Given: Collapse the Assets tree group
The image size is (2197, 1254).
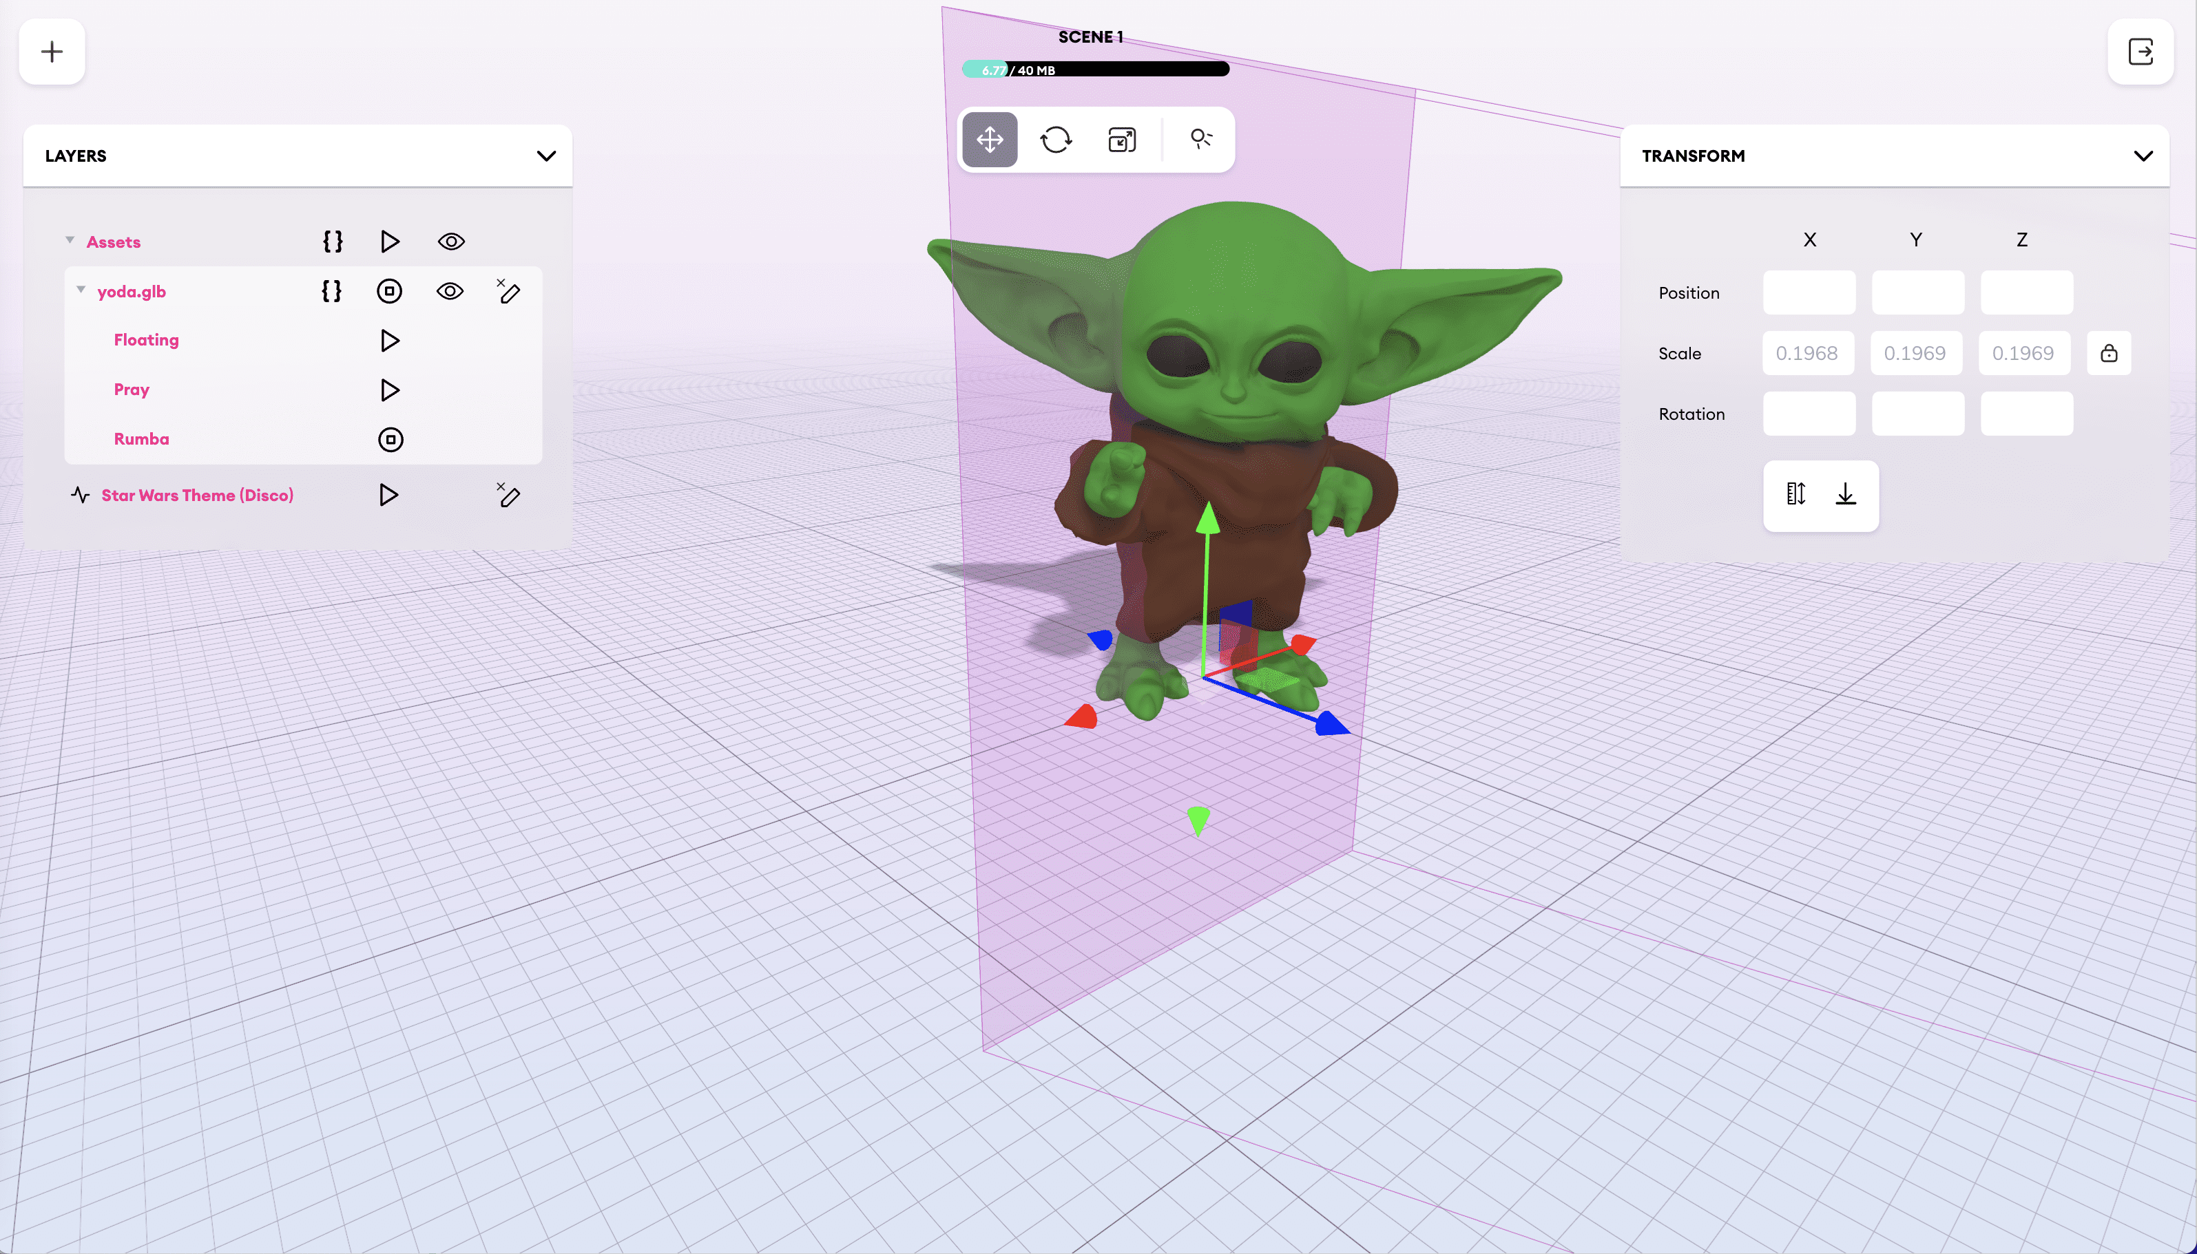Looking at the screenshot, I should pos(70,240).
